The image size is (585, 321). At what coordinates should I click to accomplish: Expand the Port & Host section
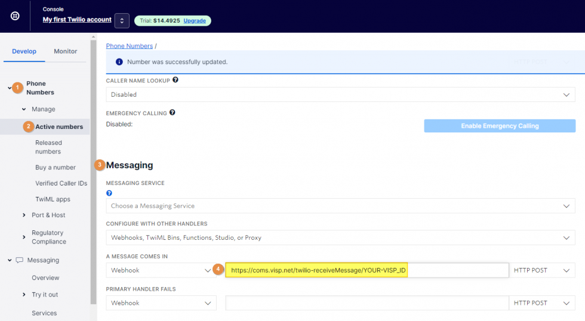coord(24,215)
